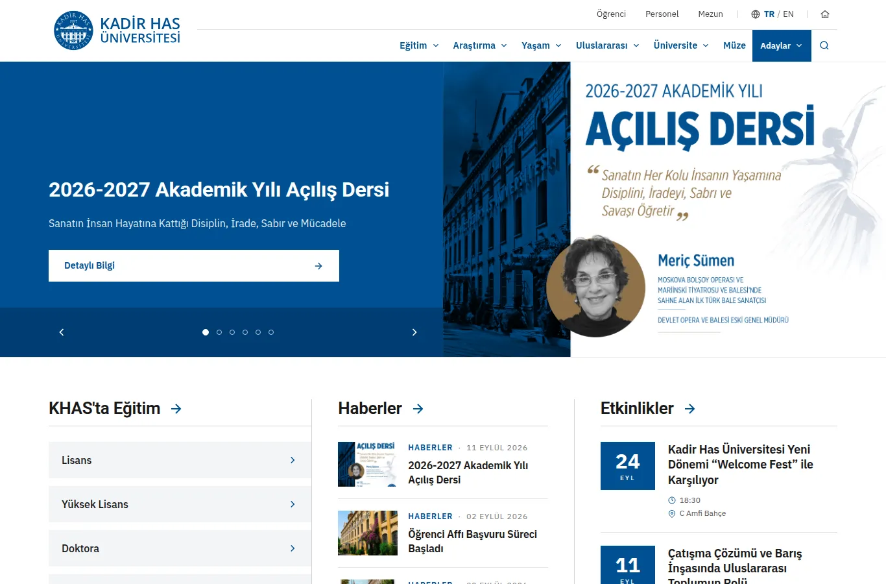Viewport: 886px width, 584px height.
Task: Switch site language to EN
Action: click(788, 14)
